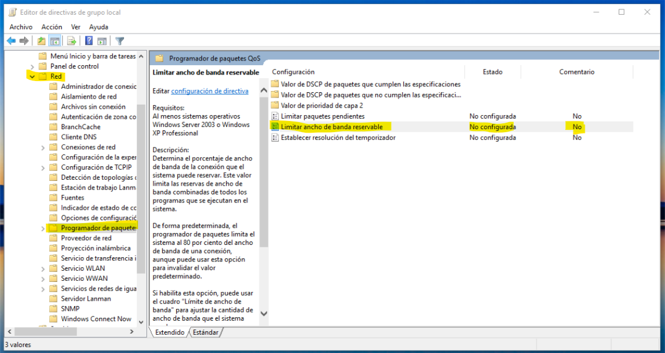
Task: Select the Servidor Lanman tree item
Action: 86,299
